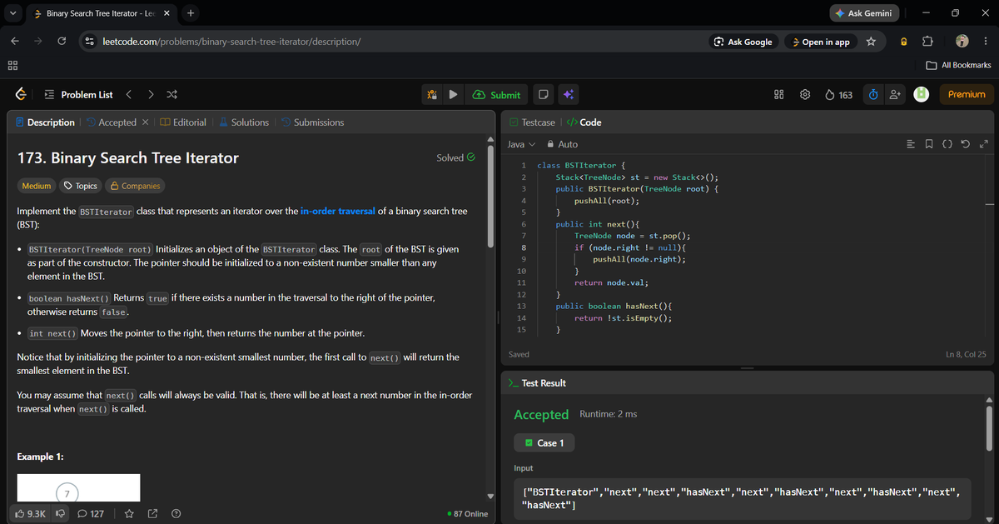Bookmark the code with bookmark icon
Viewport: 999px width, 524px height.
click(929, 145)
